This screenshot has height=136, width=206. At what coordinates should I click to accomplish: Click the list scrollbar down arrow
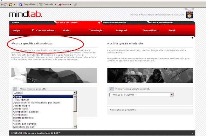tap(75, 127)
